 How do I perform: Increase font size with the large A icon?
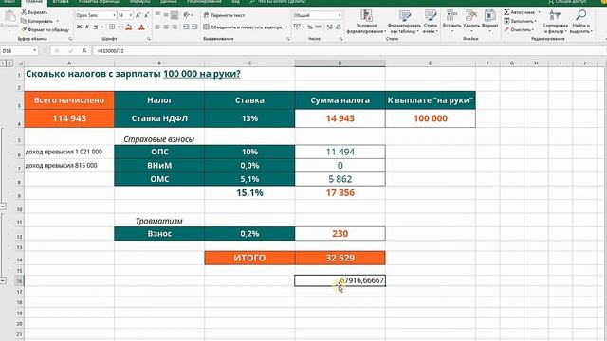click(138, 15)
